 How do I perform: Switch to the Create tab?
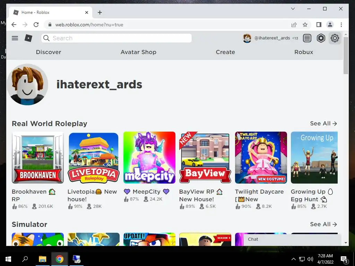point(225,52)
